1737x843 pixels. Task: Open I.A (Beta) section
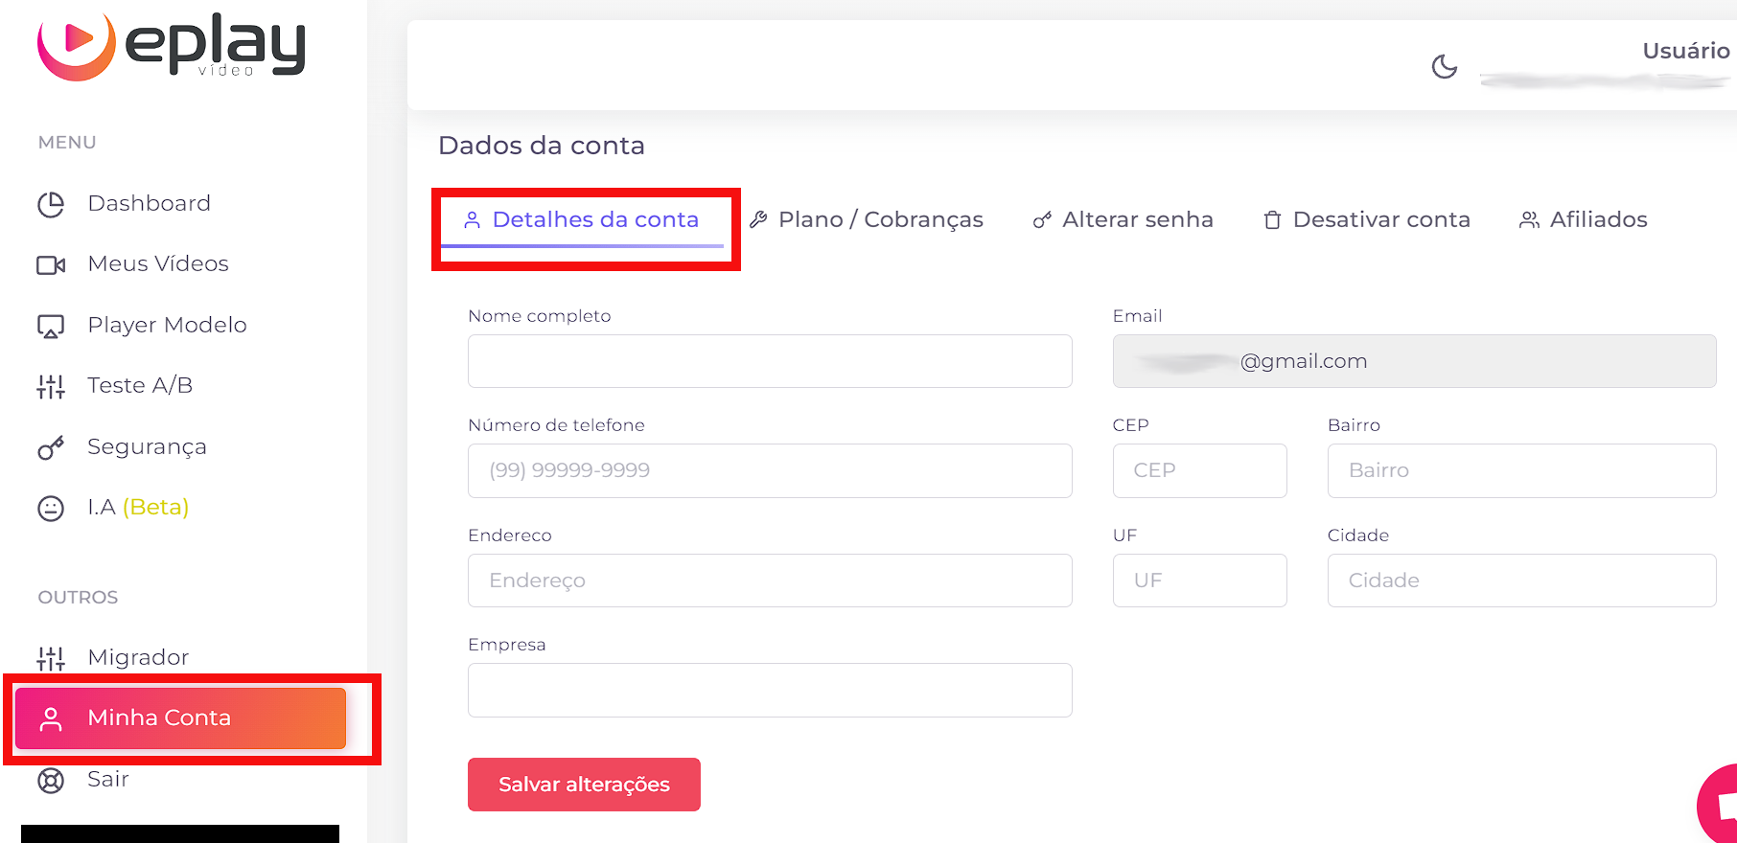click(x=138, y=507)
